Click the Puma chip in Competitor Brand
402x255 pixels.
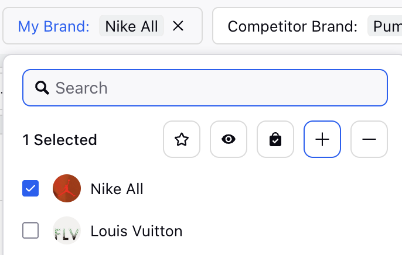(x=384, y=26)
